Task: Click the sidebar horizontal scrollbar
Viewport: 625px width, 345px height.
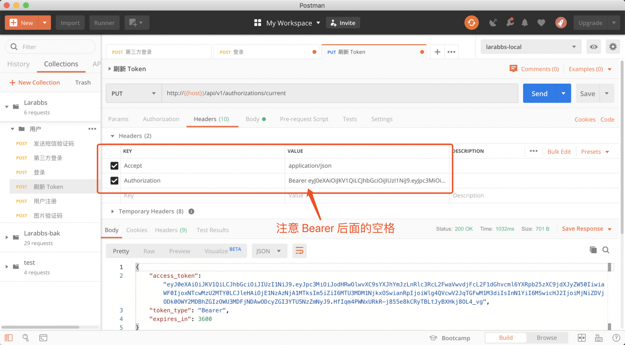Action: [x=40, y=327]
